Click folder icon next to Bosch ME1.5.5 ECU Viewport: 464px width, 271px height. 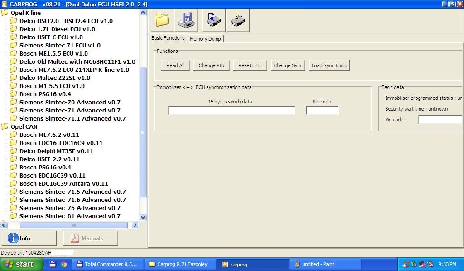[13, 53]
